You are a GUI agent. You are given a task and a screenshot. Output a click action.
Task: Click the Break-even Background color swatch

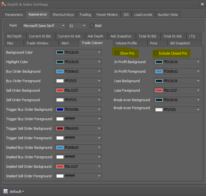pos(159,100)
